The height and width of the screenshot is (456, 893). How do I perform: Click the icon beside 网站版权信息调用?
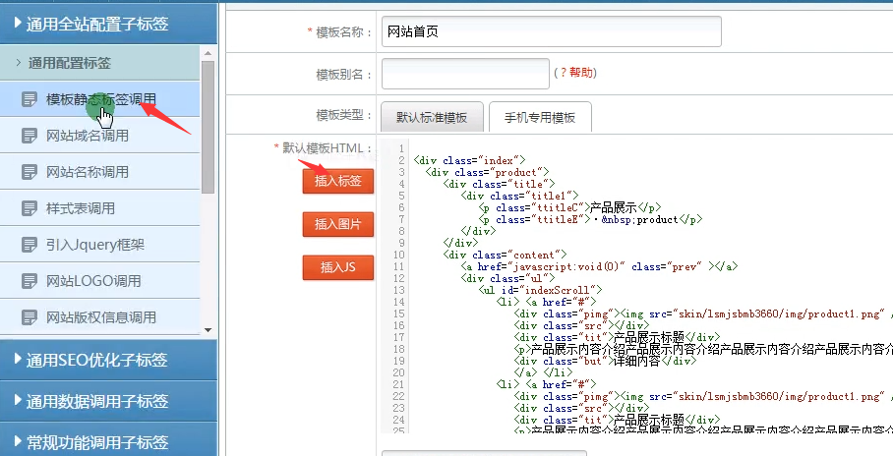click(x=30, y=317)
